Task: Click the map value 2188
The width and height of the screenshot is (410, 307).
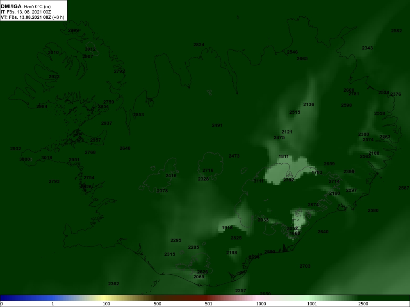Action: (x=374, y=153)
